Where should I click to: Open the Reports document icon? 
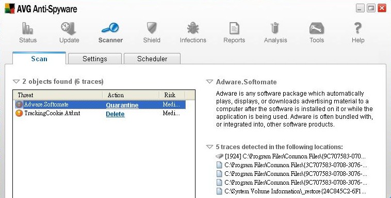[x=234, y=28]
